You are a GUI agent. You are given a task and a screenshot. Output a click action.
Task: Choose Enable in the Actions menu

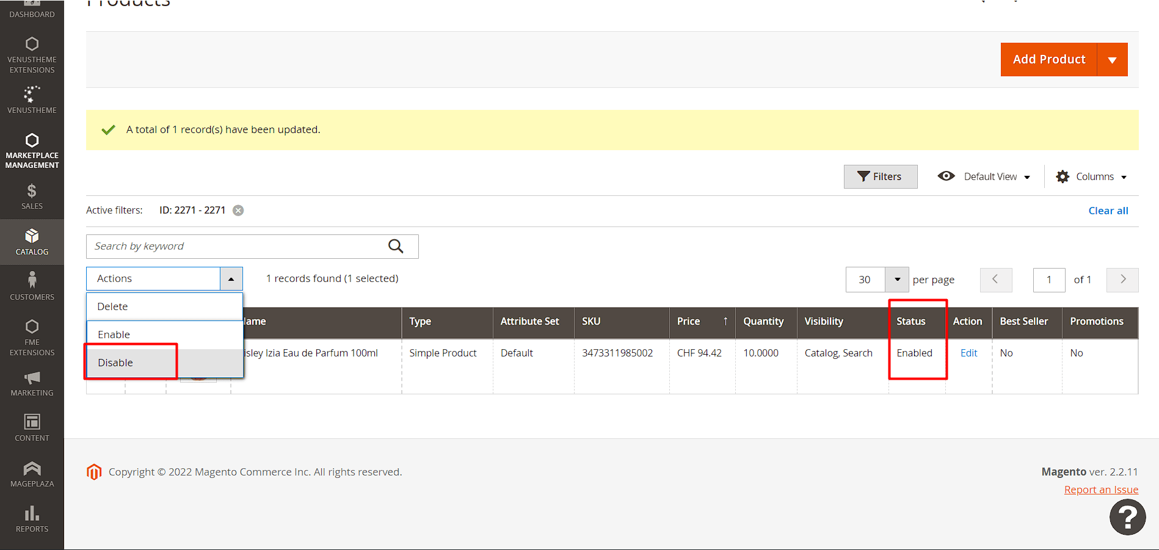pos(114,335)
